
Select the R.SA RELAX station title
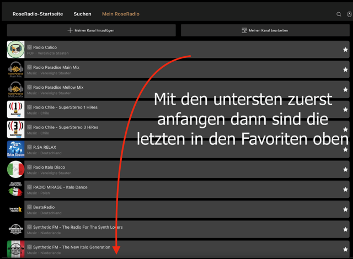[45, 148]
